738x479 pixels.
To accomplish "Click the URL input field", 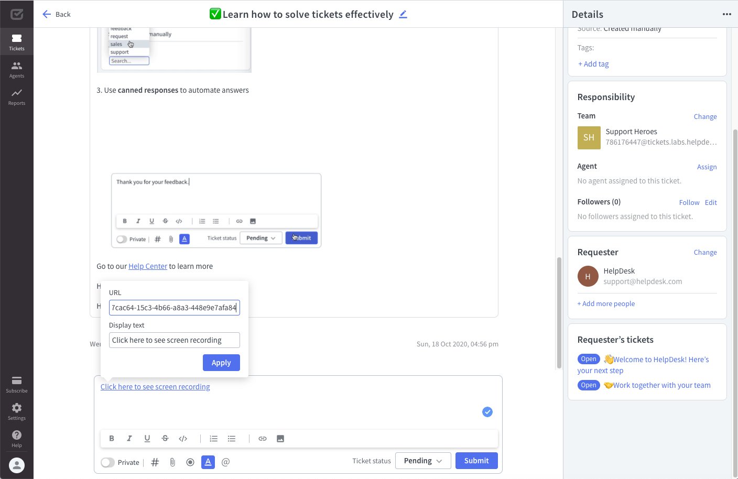I will click(175, 308).
